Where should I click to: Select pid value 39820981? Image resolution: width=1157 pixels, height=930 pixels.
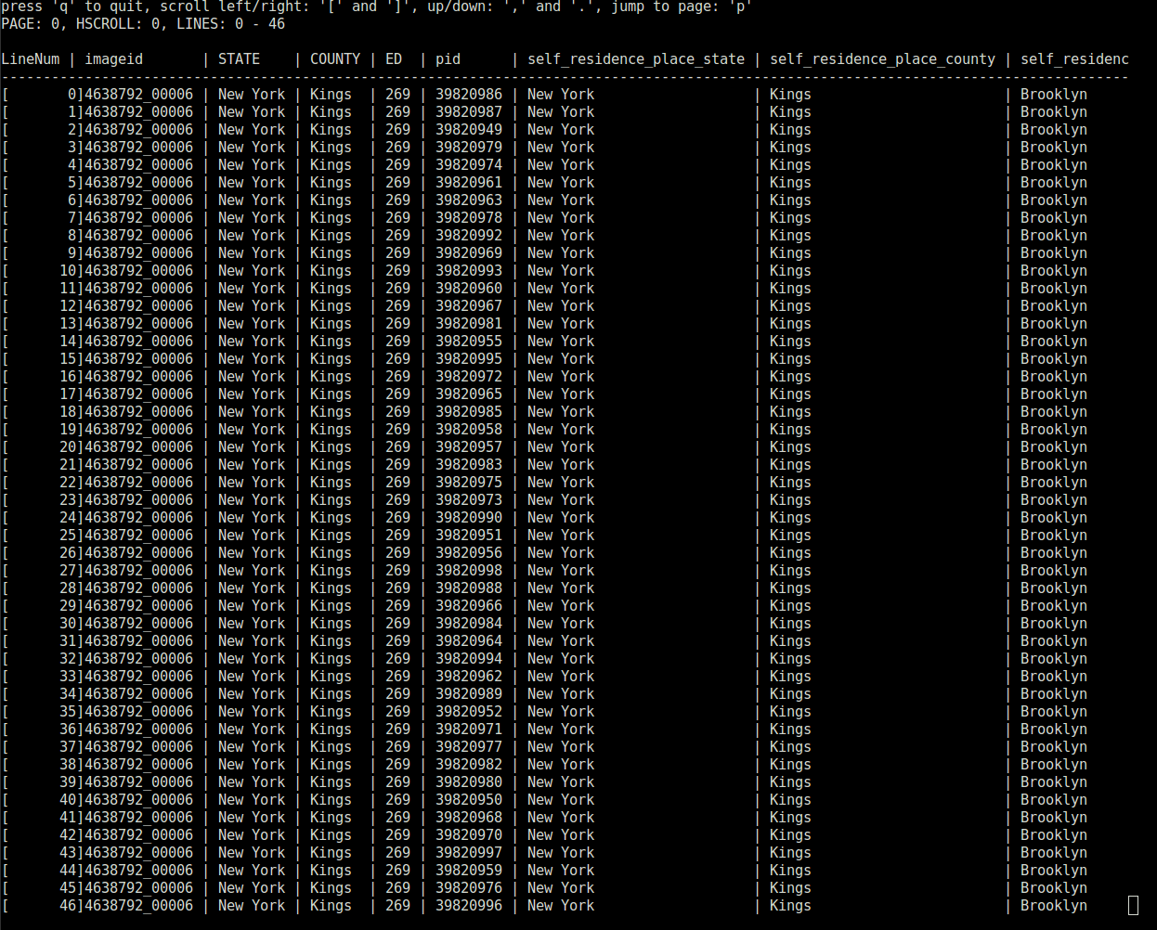pyautogui.click(x=469, y=323)
